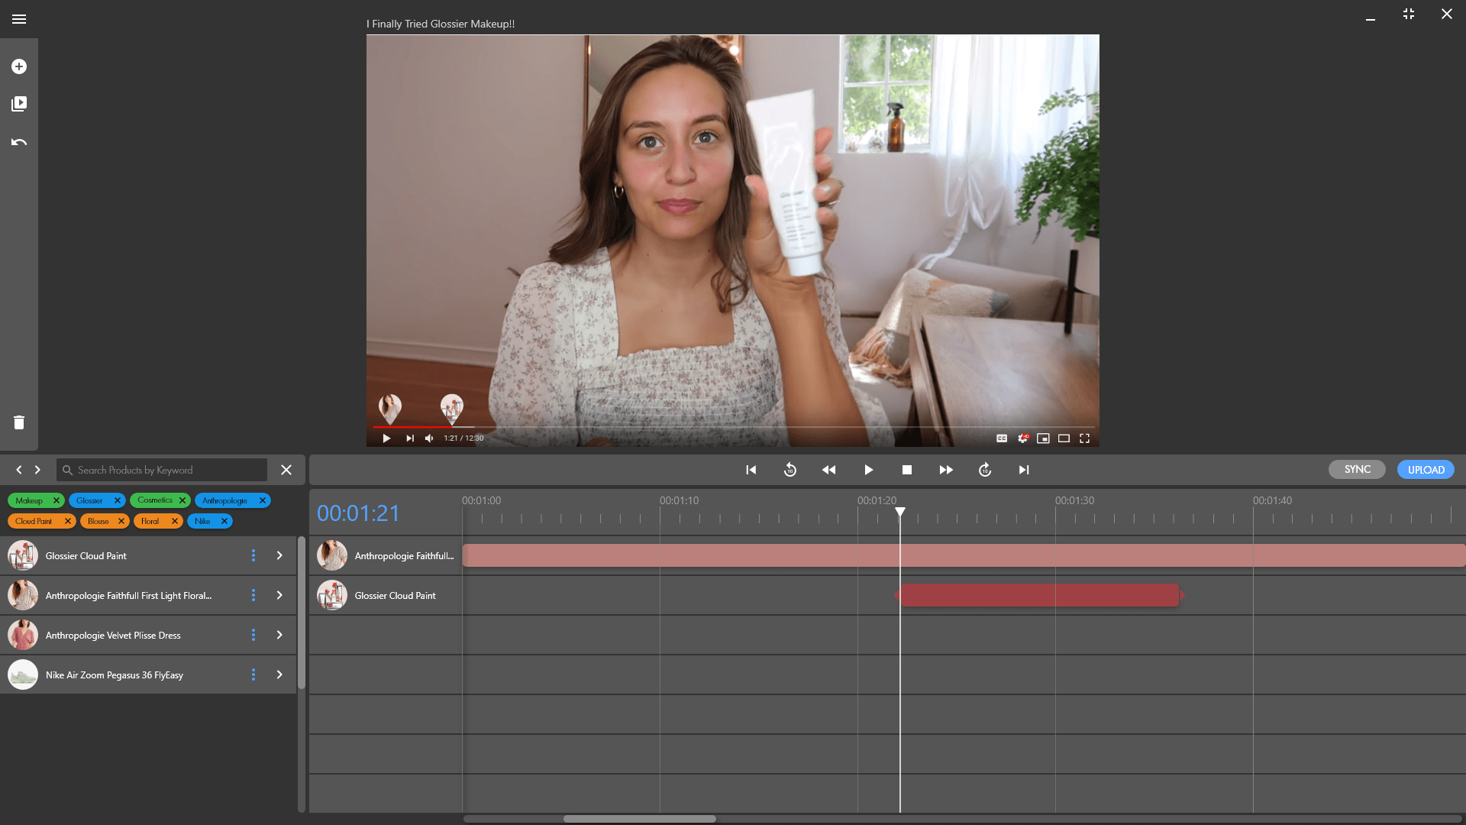Click the SYNC button
Screen dimensions: 1466x825
pos(1357,469)
